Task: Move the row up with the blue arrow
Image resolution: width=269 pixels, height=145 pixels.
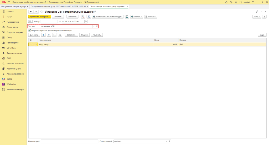Action: point(43,35)
